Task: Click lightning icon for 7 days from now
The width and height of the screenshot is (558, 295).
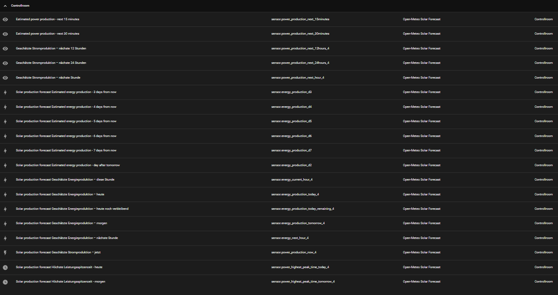Action: 5,151
